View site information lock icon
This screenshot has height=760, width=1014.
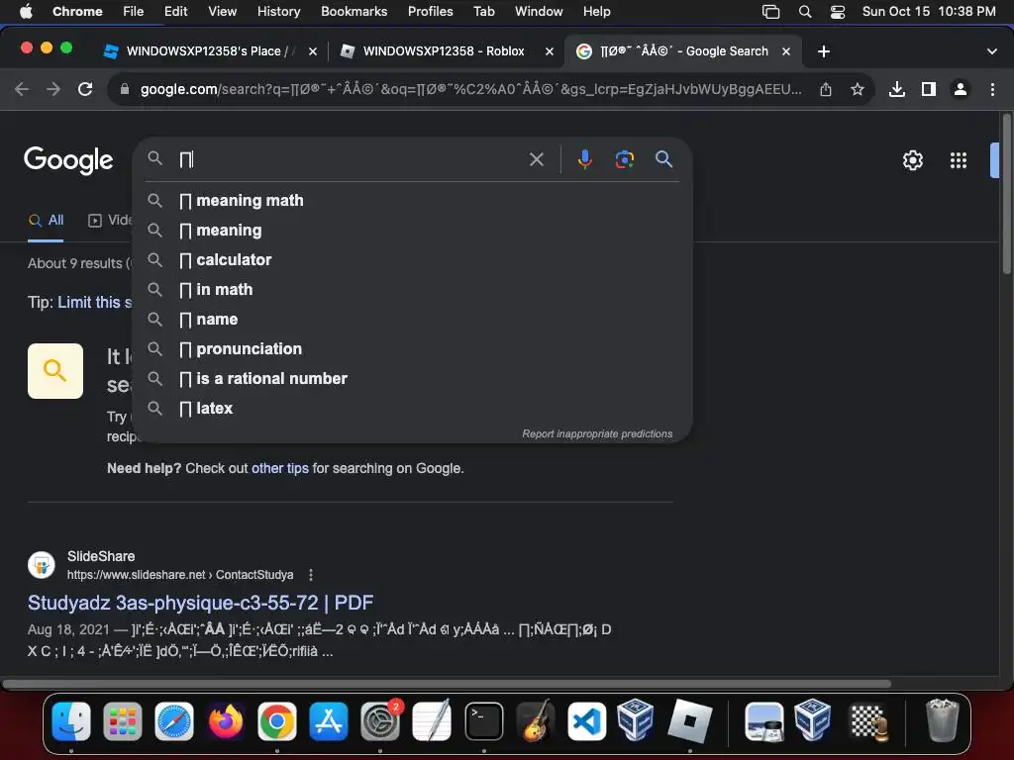[125, 89]
